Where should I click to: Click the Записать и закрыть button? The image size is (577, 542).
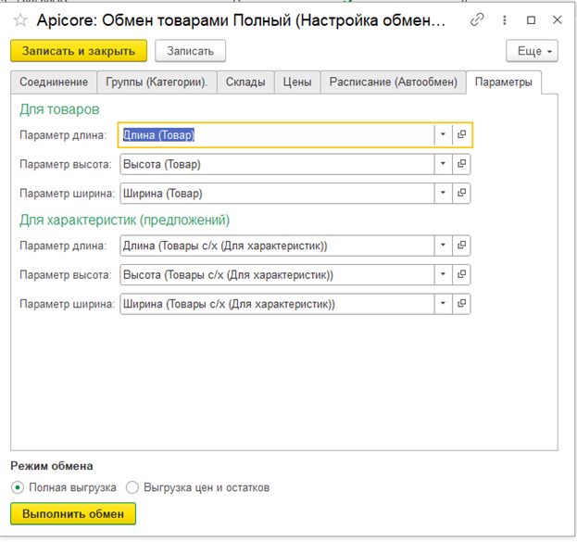pos(79,51)
